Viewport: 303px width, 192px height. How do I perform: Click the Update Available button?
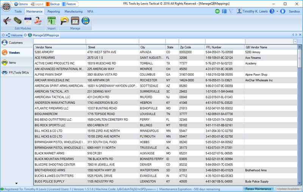288,189
